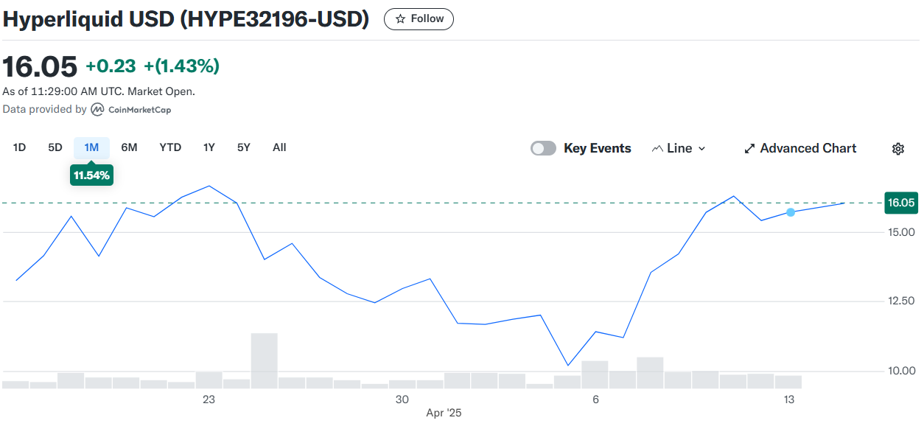Click the Advanced Chart expand arrows icon
Screen dimensions: 924x426
click(749, 149)
